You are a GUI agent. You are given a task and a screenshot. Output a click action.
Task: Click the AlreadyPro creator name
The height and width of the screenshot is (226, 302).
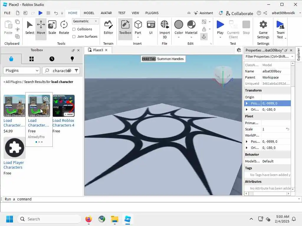click(36, 137)
